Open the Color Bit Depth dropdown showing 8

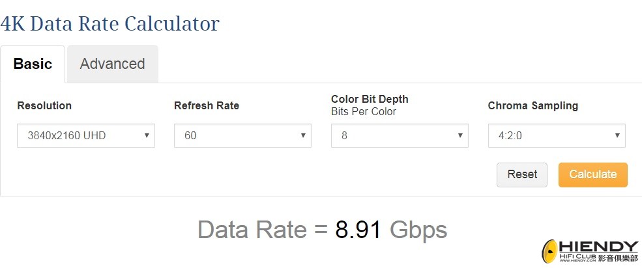pos(400,136)
